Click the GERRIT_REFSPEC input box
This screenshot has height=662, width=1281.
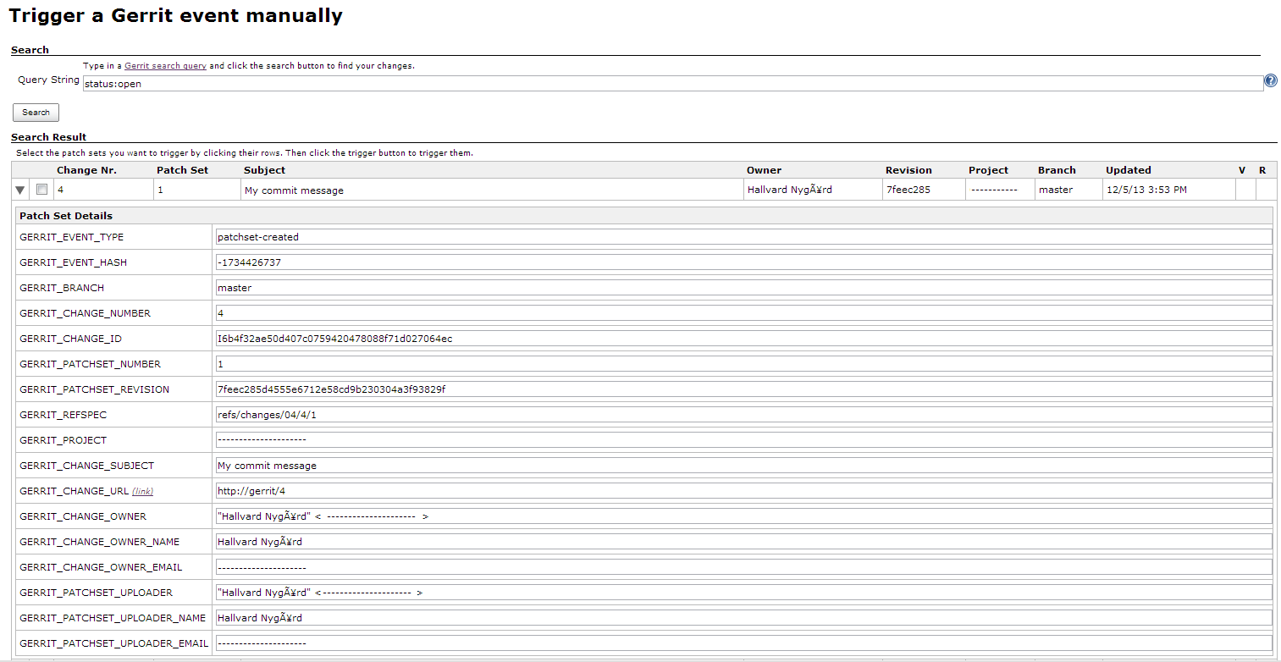click(x=743, y=415)
